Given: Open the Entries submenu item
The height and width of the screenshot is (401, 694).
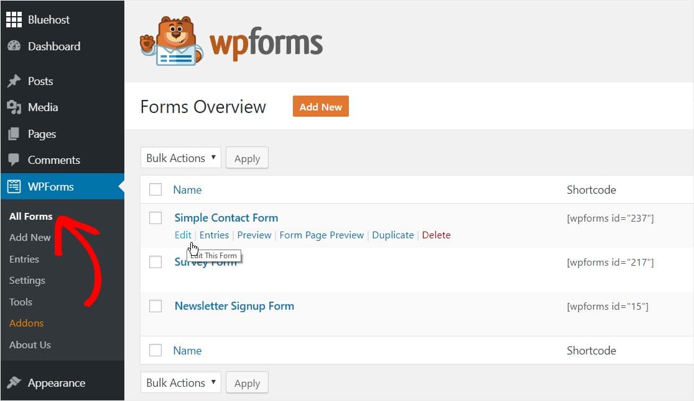Looking at the screenshot, I should pyautogui.click(x=24, y=259).
